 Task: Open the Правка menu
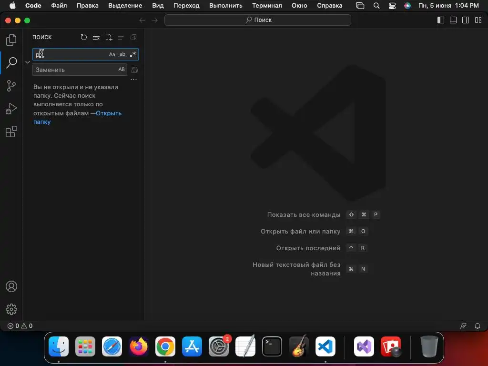pyautogui.click(x=88, y=5)
